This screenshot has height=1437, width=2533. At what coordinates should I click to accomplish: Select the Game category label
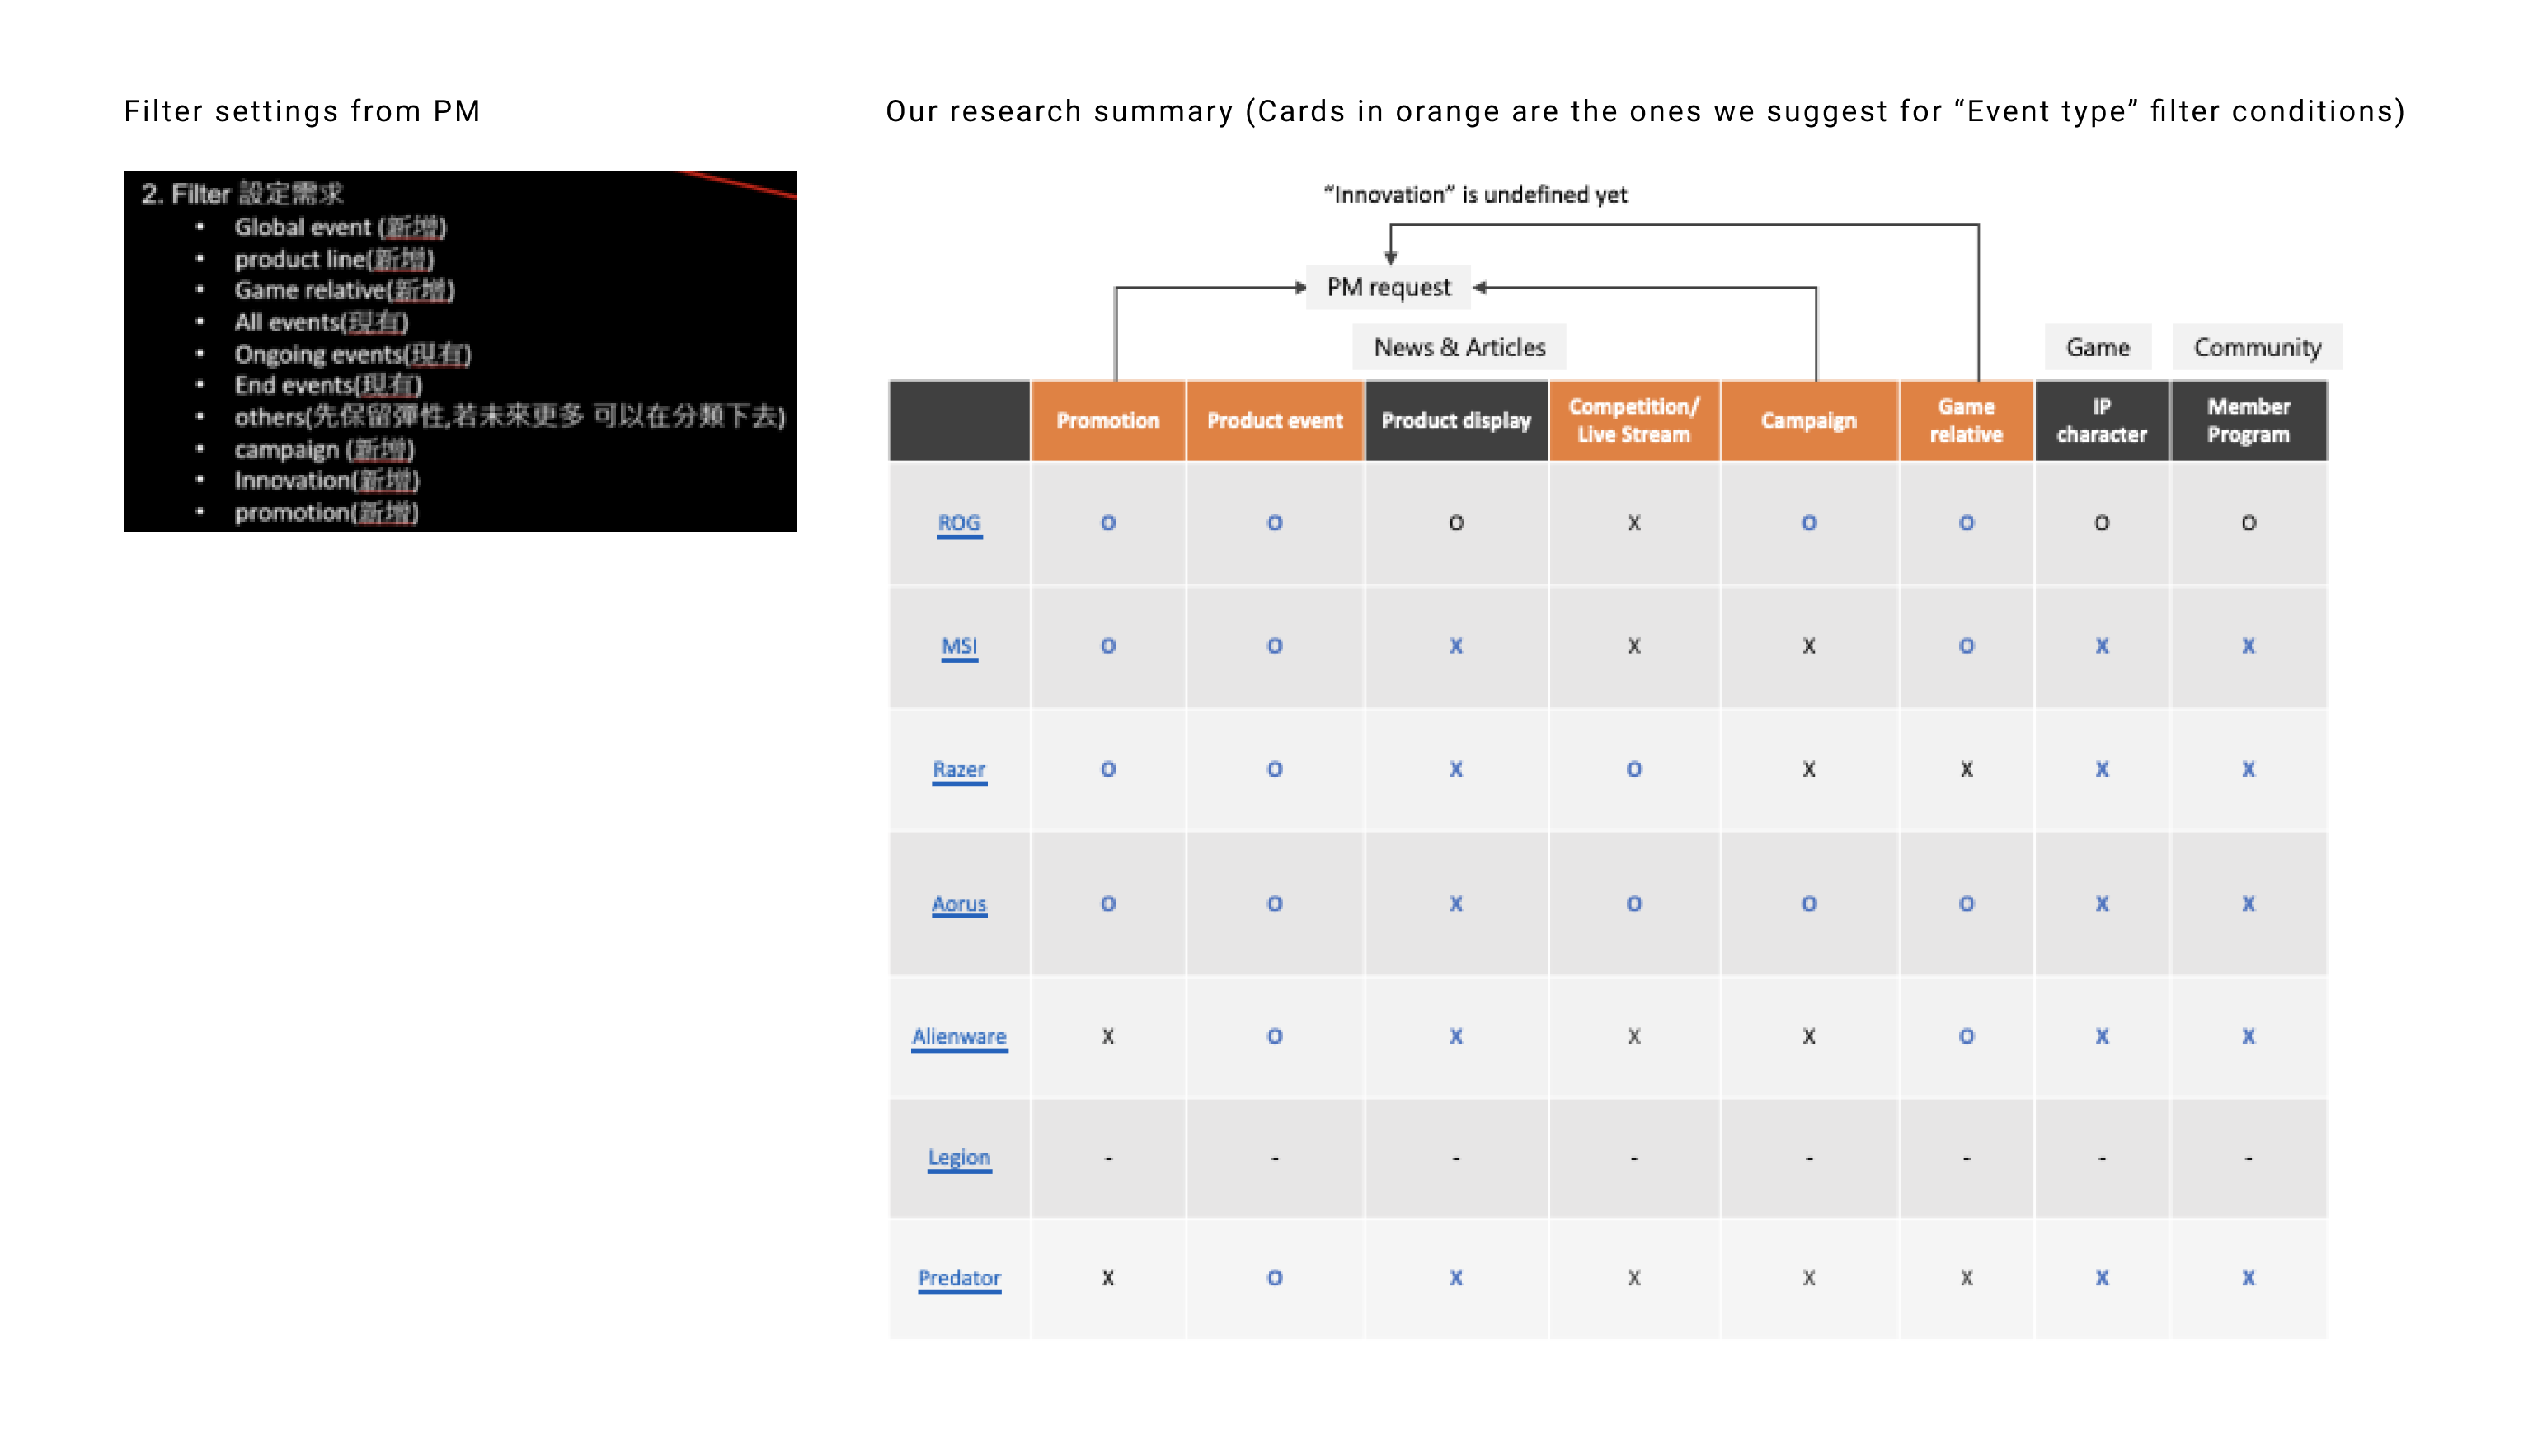(2097, 347)
